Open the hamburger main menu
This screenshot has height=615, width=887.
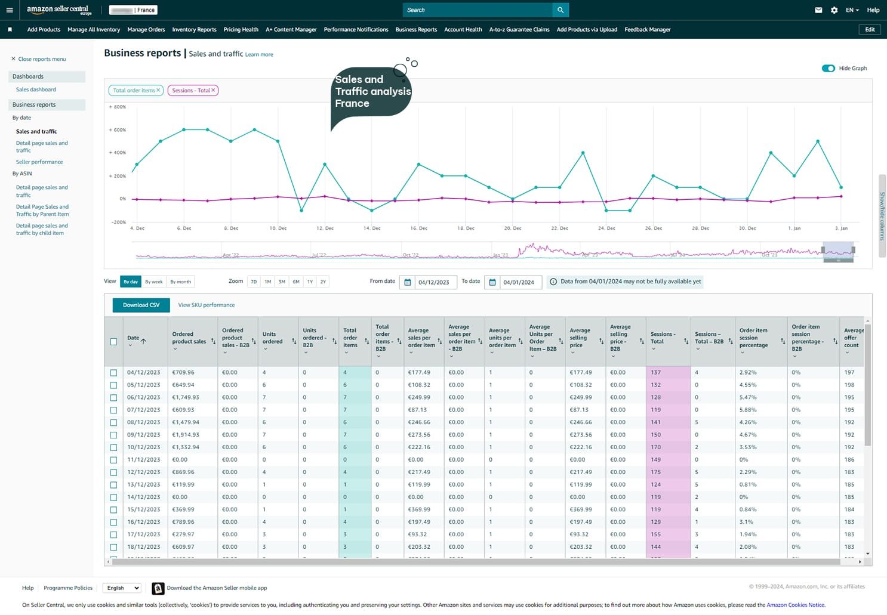[10, 10]
